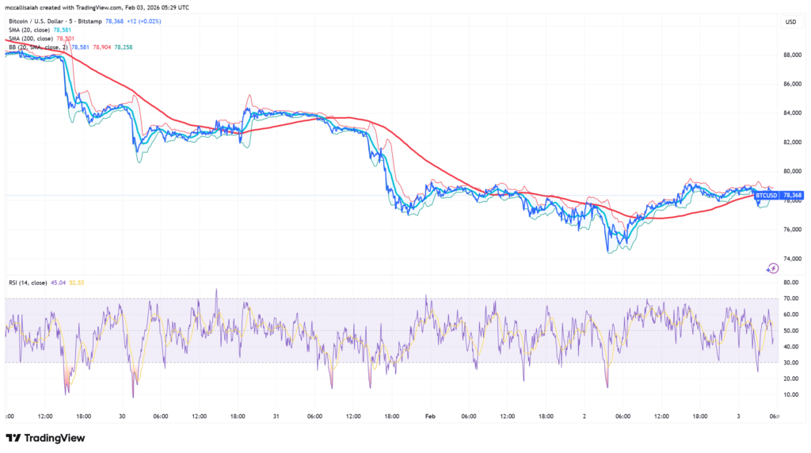Click the BB (20, SMA, close, 2) legend
This screenshot has width=811, height=453.
(36, 48)
